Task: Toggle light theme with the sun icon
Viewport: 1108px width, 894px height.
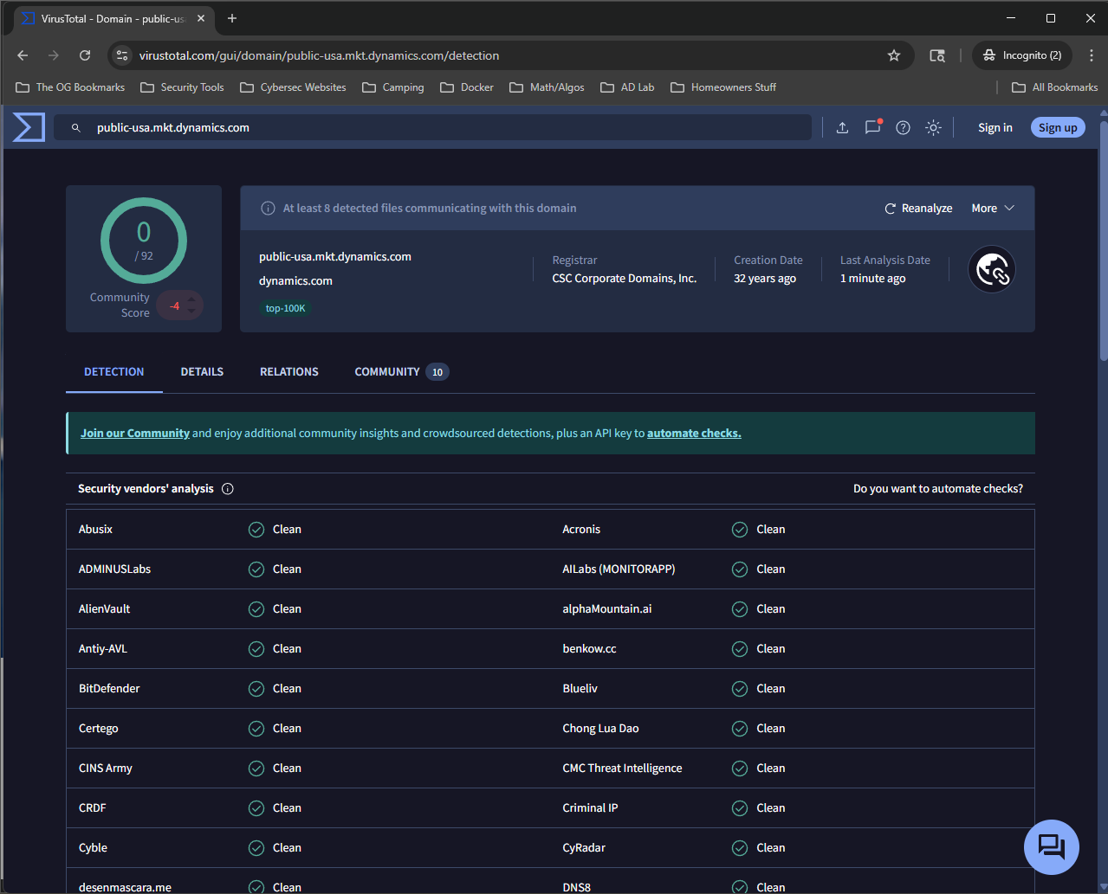Action: point(933,127)
